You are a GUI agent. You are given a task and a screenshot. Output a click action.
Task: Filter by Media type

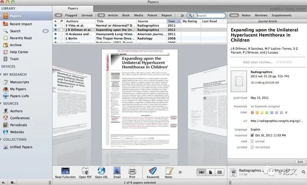[139, 15]
